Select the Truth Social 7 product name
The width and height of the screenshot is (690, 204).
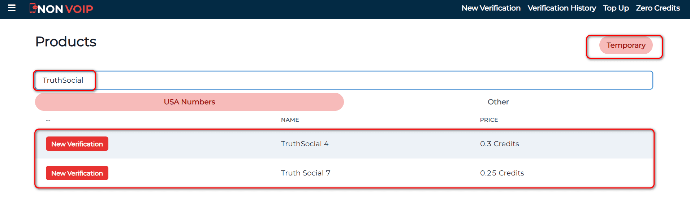coord(306,173)
